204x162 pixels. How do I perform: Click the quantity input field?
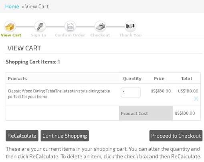pos(131,92)
